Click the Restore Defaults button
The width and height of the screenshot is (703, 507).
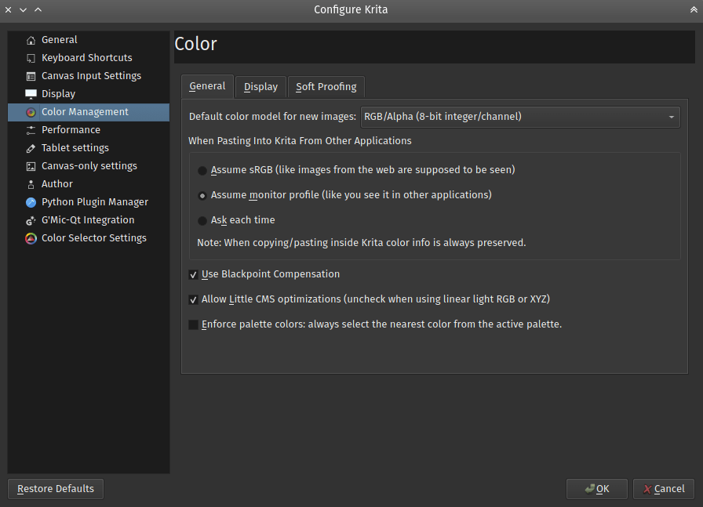coord(55,488)
